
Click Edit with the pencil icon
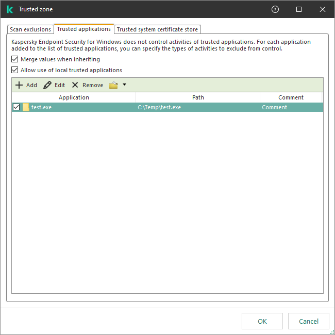point(54,85)
